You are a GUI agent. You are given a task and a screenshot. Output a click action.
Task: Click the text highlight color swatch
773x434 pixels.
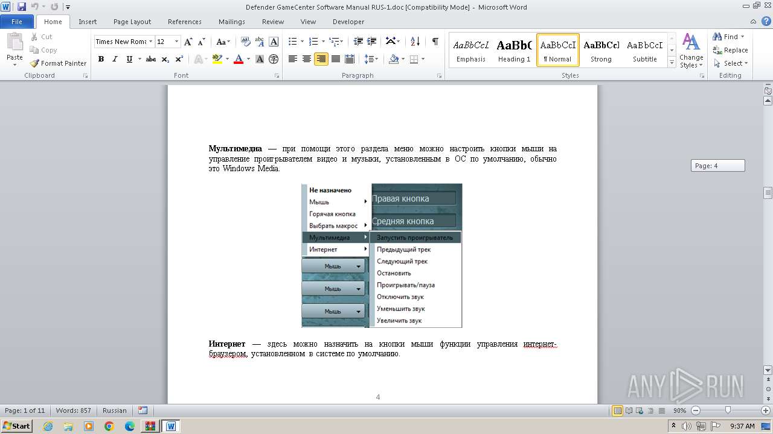217,59
